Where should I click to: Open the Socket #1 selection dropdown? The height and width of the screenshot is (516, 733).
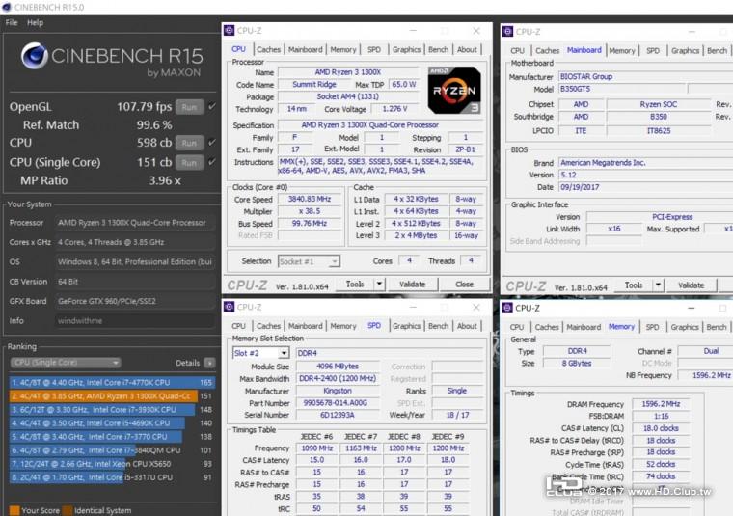[309, 261]
